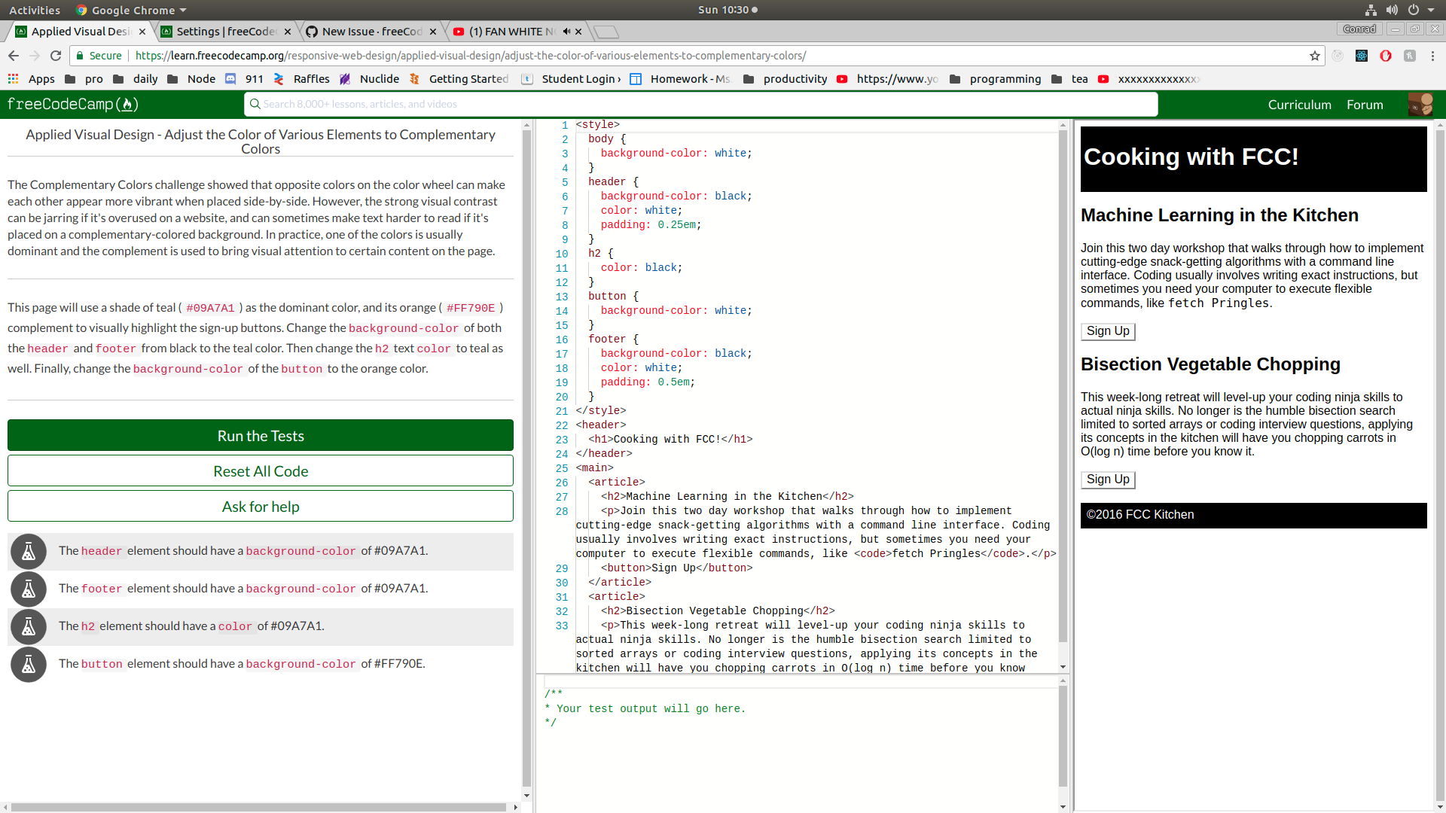Open the Chrome three-dot menu
Viewport: 1446px width, 813px height.
pyautogui.click(x=1432, y=56)
